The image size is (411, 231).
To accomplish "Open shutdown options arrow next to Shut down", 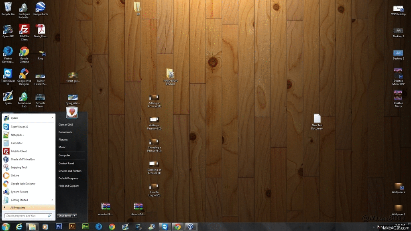I will [x=75, y=216].
